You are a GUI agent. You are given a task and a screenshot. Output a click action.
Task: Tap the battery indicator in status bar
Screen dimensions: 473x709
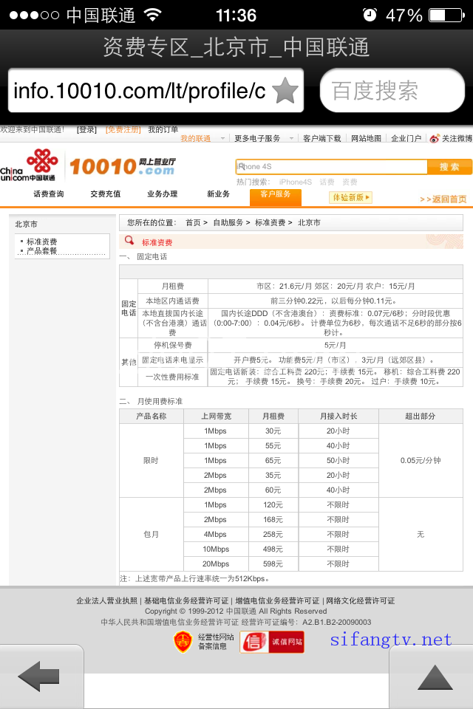coord(446,16)
